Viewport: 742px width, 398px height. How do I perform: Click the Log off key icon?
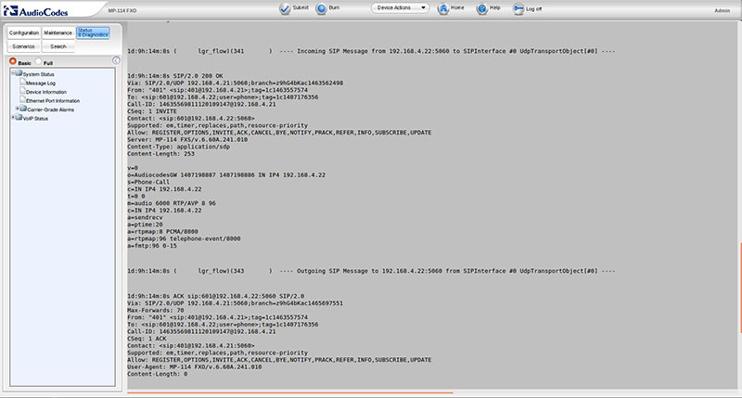point(518,9)
